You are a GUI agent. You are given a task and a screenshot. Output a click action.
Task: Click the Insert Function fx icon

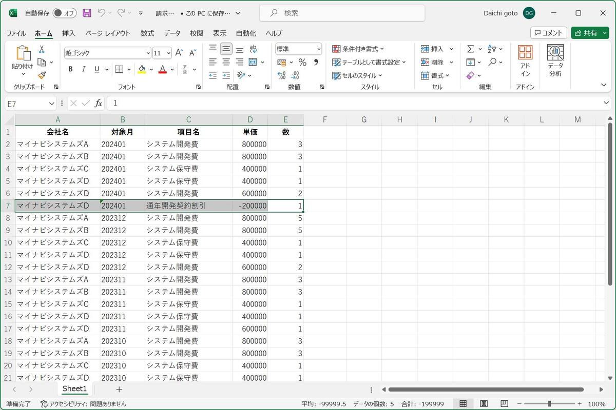click(x=98, y=103)
